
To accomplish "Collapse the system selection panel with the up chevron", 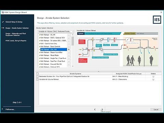I will [98, 71].
